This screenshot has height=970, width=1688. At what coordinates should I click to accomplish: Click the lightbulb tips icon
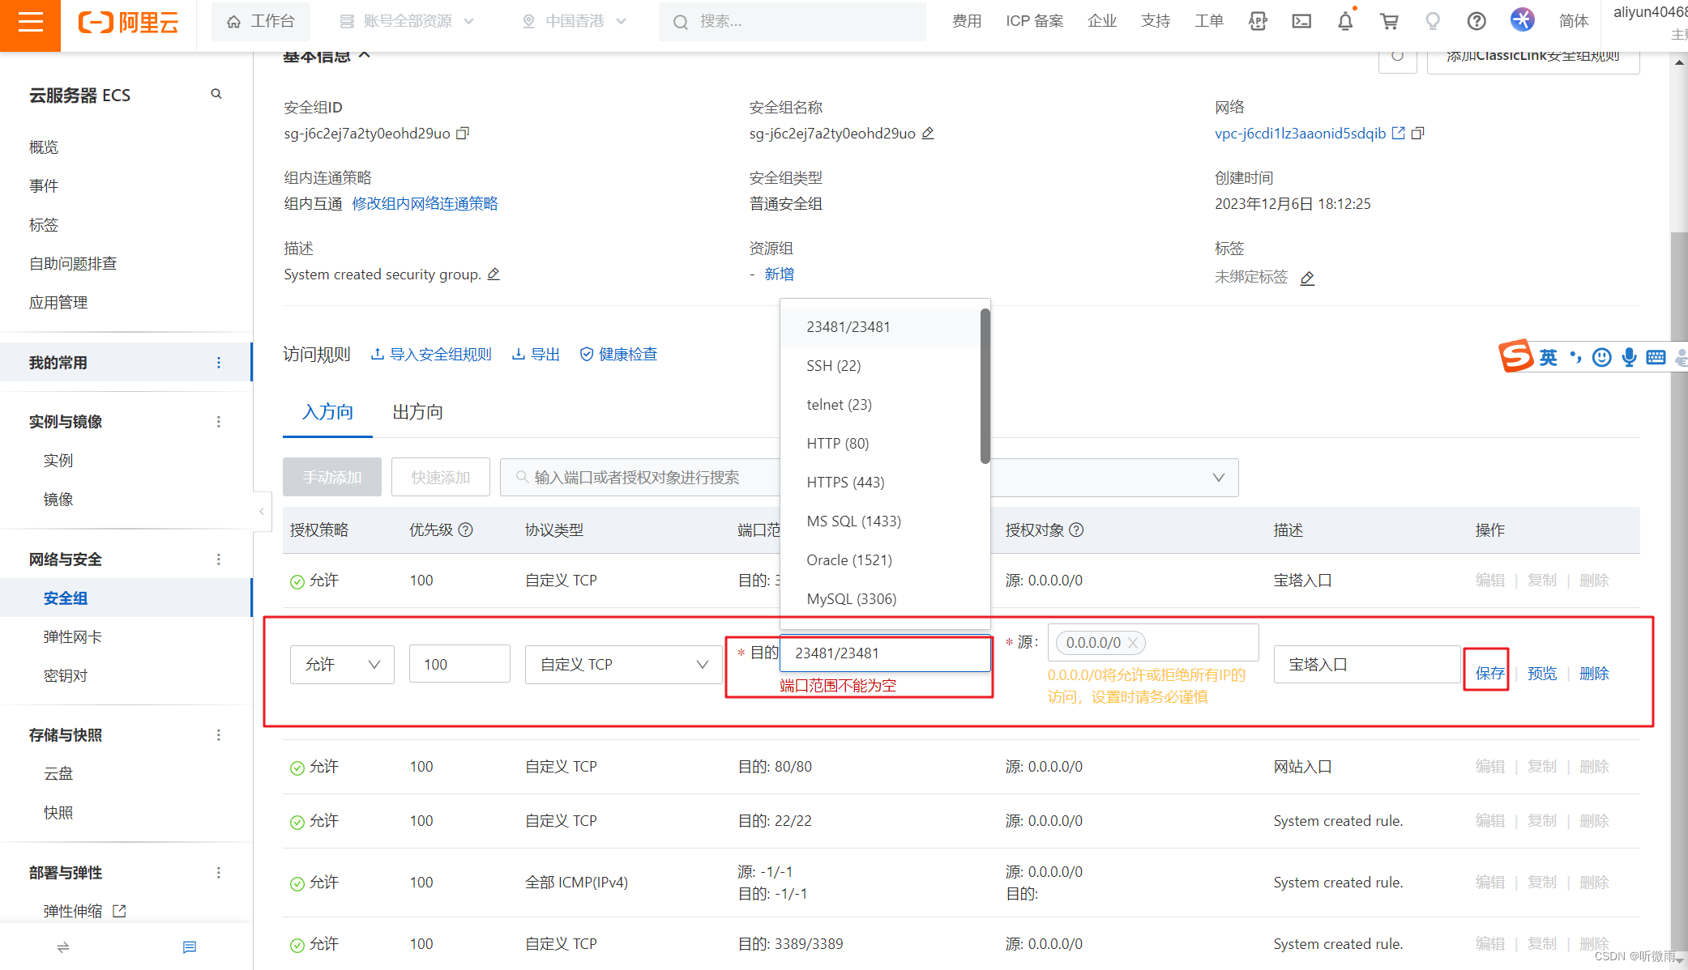click(x=1433, y=22)
